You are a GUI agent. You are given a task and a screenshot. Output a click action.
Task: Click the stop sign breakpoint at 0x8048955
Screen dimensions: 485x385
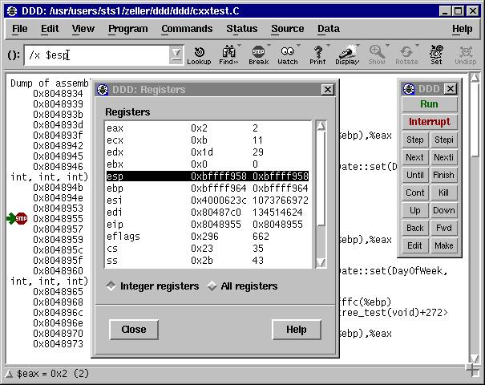point(22,218)
